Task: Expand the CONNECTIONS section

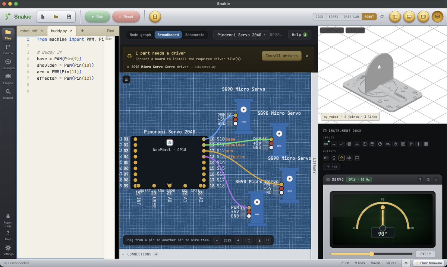Action: 141,254
